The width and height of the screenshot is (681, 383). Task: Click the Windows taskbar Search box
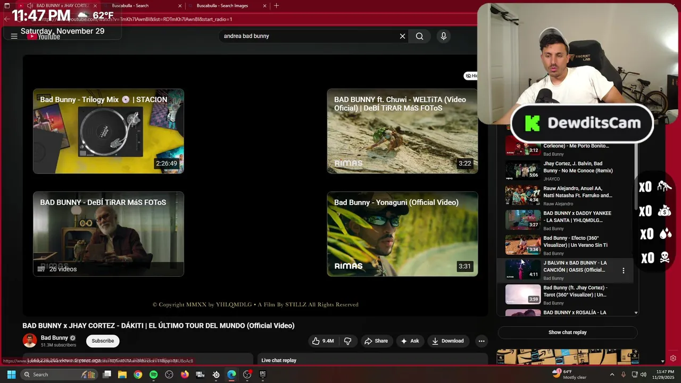point(60,374)
